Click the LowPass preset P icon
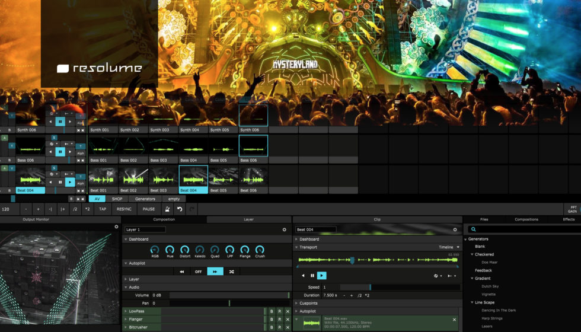This screenshot has width=581, height=332. tap(280, 311)
